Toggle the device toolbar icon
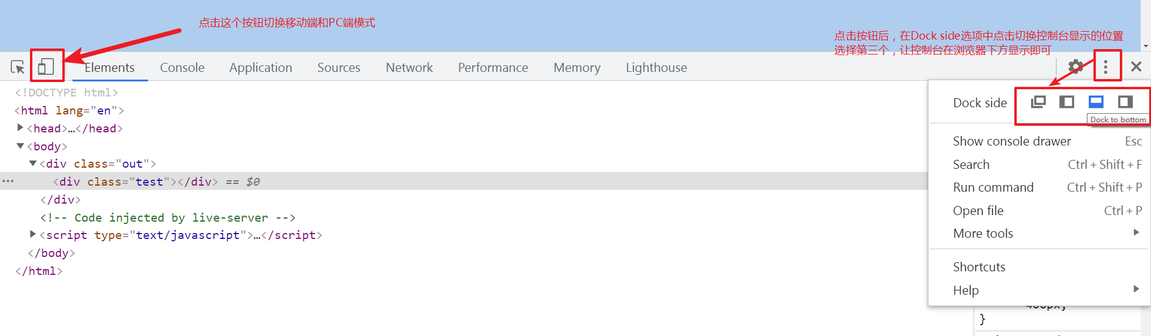 click(46, 66)
